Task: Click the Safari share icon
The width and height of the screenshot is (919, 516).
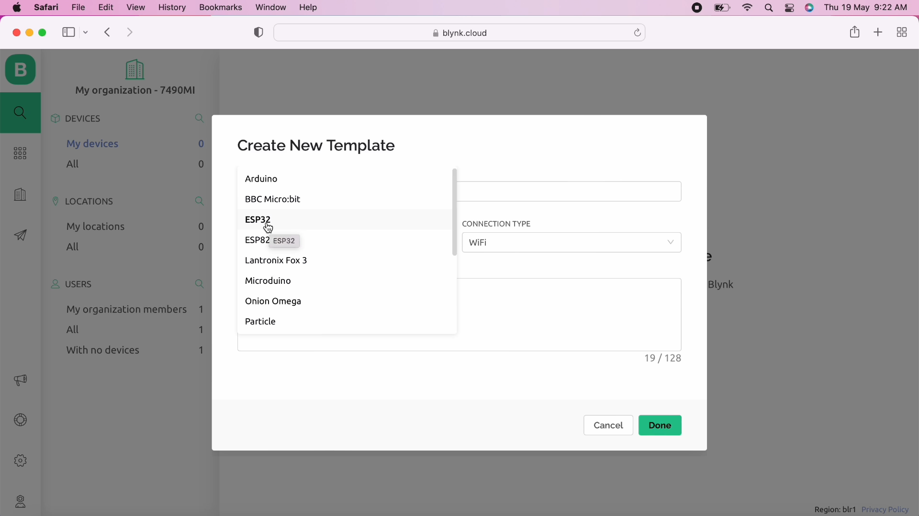Action: pyautogui.click(x=855, y=32)
